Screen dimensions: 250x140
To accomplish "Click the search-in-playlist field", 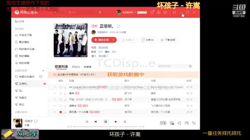I will (x=175, y=66).
